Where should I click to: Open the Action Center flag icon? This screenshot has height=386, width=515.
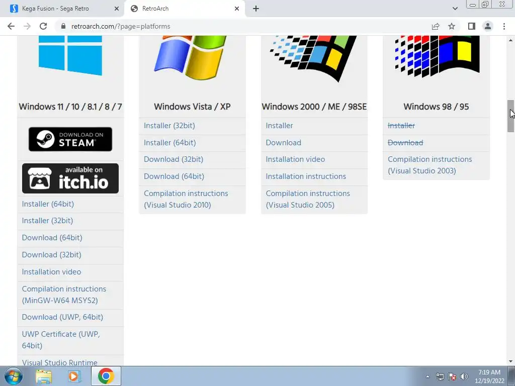click(x=452, y=376)
